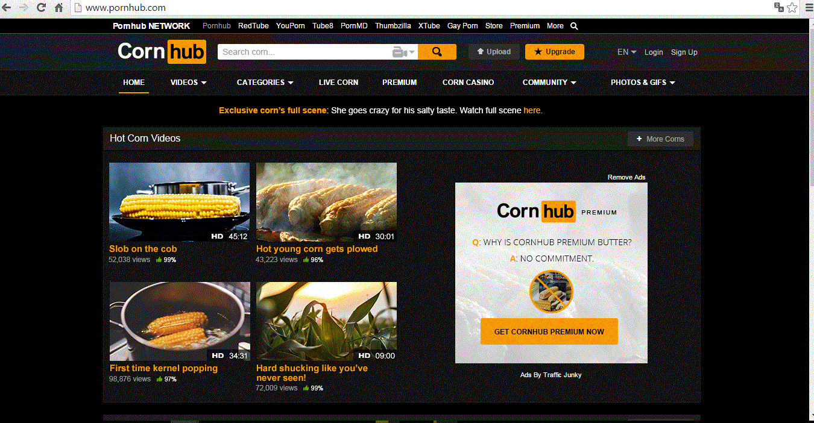Click the PornMD network link

[x=354, y=26]
